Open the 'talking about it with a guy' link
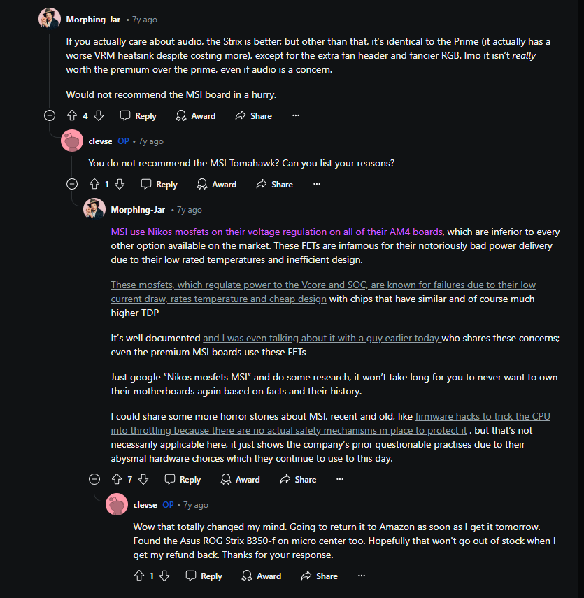The image size is (584, 598). (x=321, y=338)
